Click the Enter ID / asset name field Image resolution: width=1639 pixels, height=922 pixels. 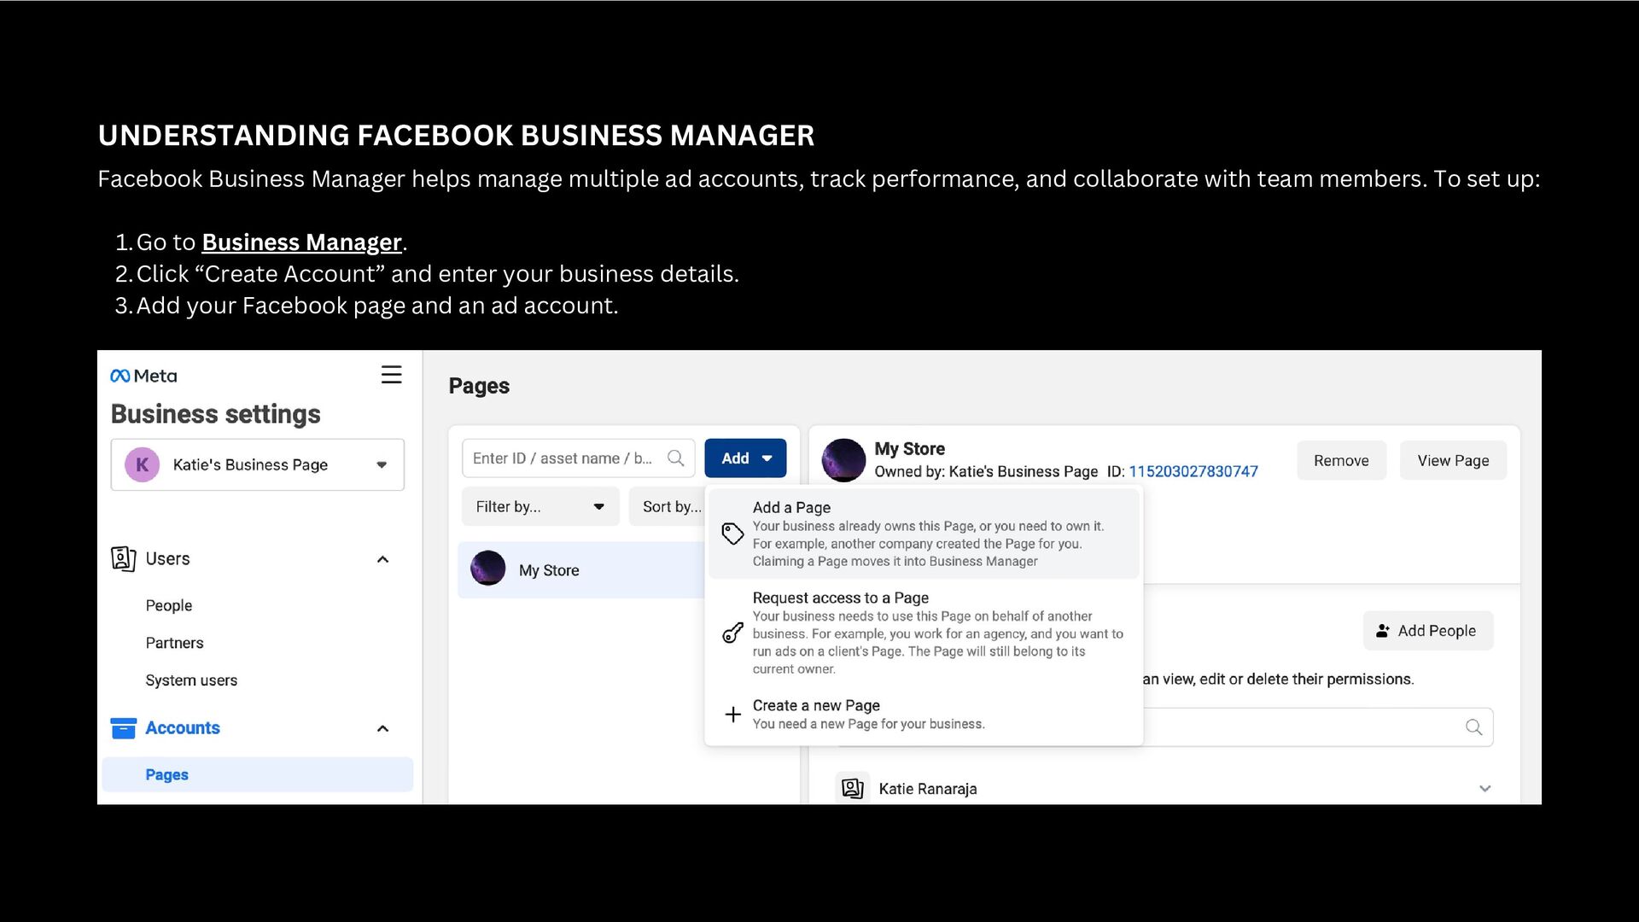[563, 458]
